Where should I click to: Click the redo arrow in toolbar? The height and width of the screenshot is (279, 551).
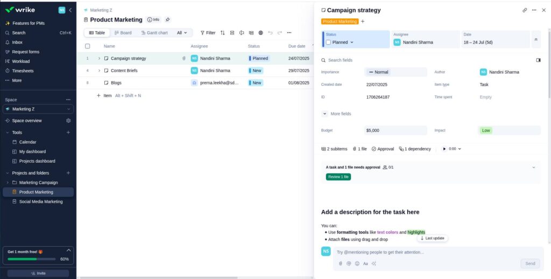(x=280, y=33)
